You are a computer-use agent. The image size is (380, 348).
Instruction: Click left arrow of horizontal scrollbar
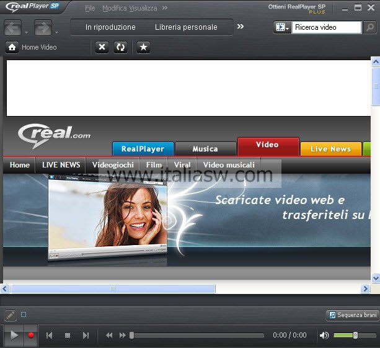click(x=5, y=289)
